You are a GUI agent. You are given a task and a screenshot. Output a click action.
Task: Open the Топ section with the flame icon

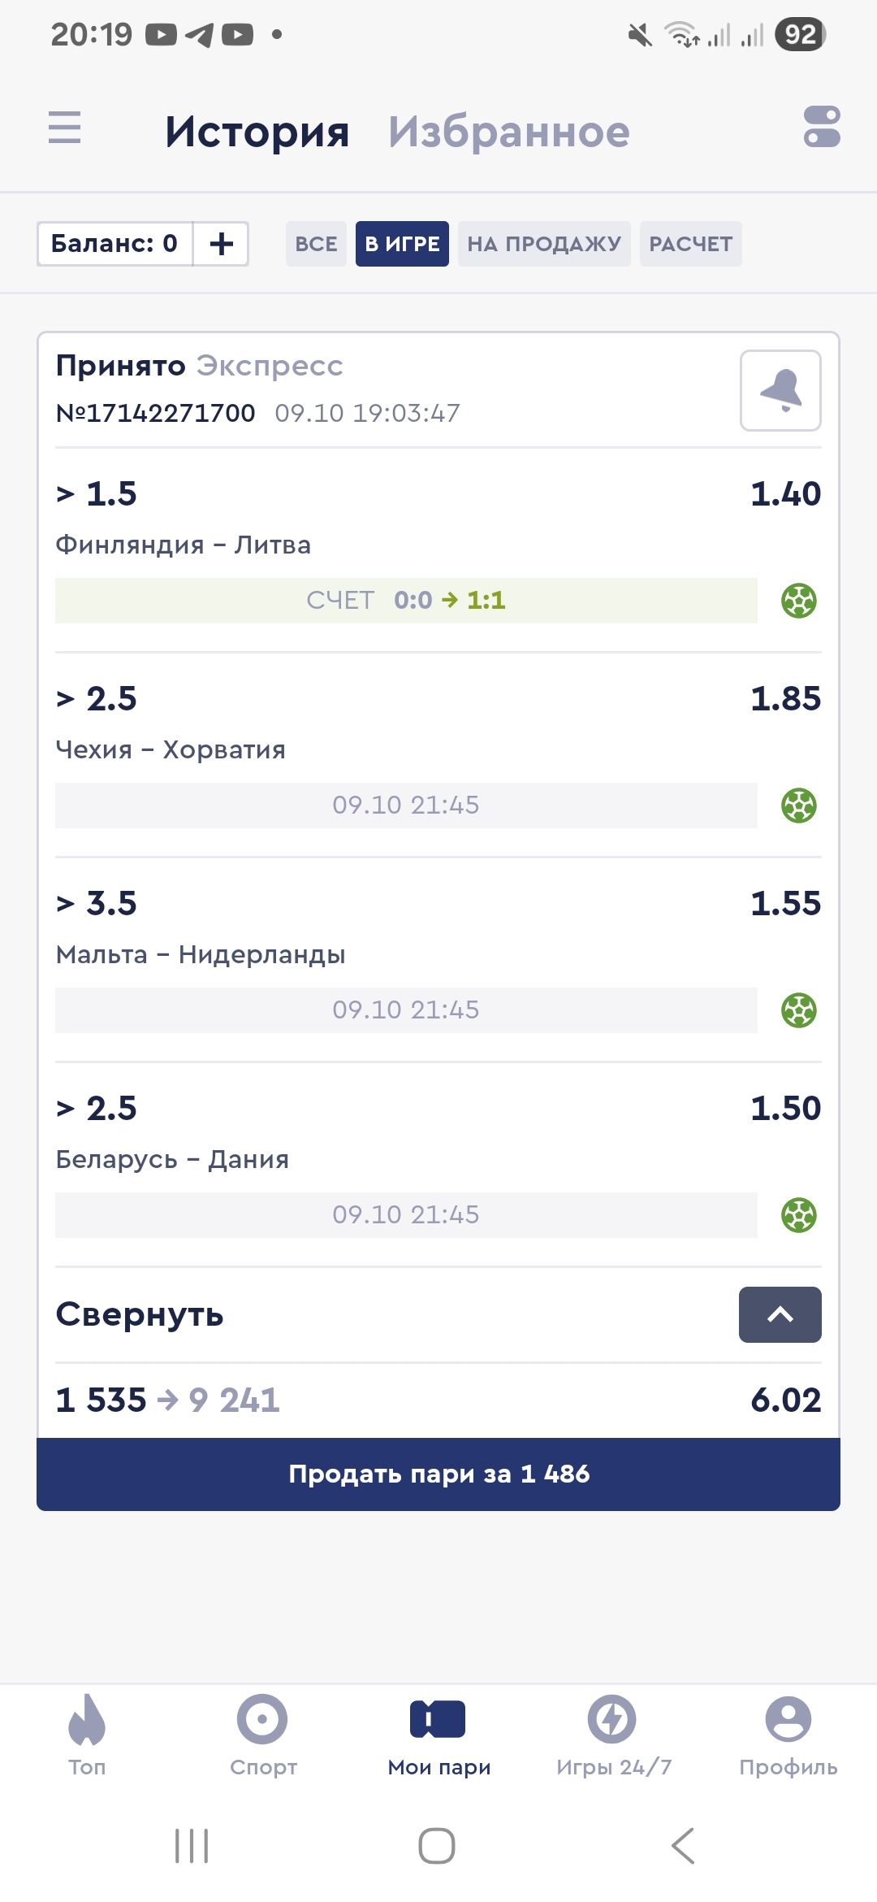click(87, 1733)
